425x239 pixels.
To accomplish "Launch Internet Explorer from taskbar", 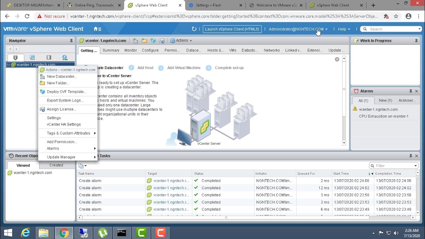I will click(x=25, y=233).
